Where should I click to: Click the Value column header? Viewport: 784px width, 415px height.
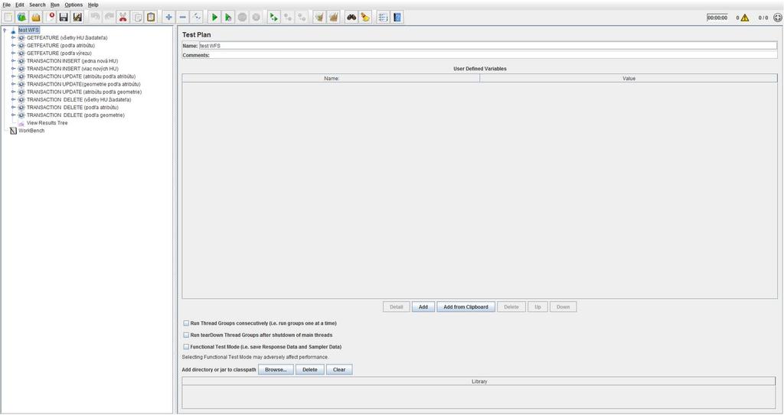coord(629,79)
